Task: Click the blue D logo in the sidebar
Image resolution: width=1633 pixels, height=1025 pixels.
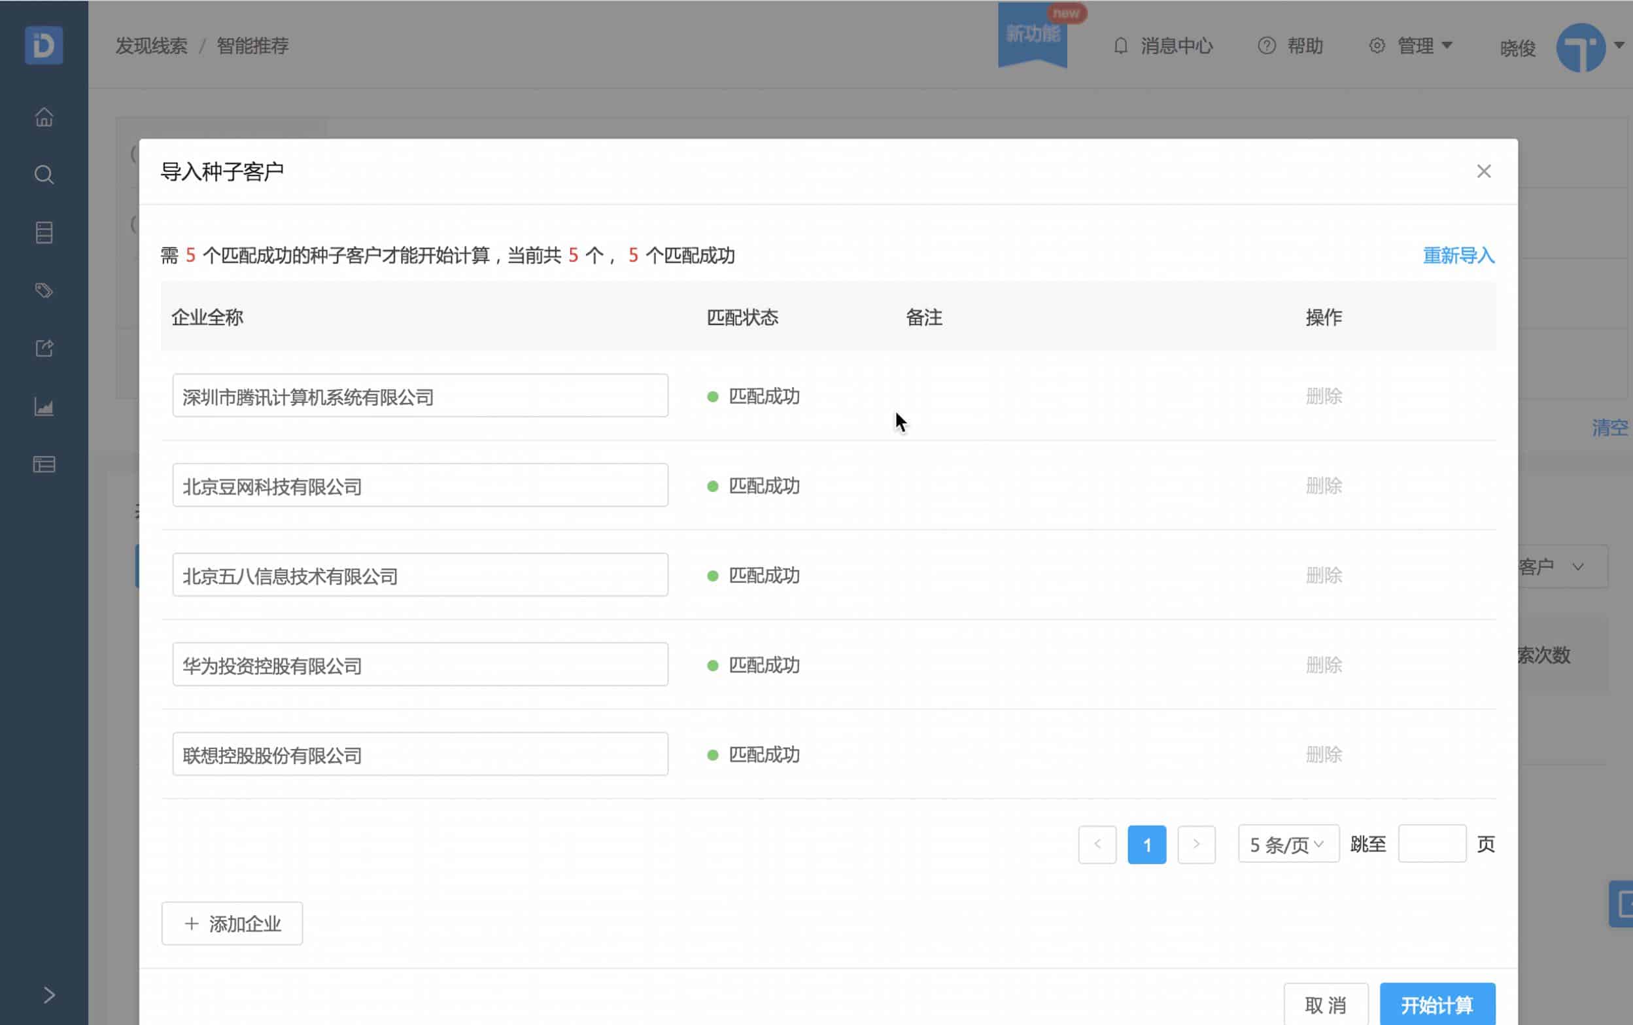Action: coord(44,44)
